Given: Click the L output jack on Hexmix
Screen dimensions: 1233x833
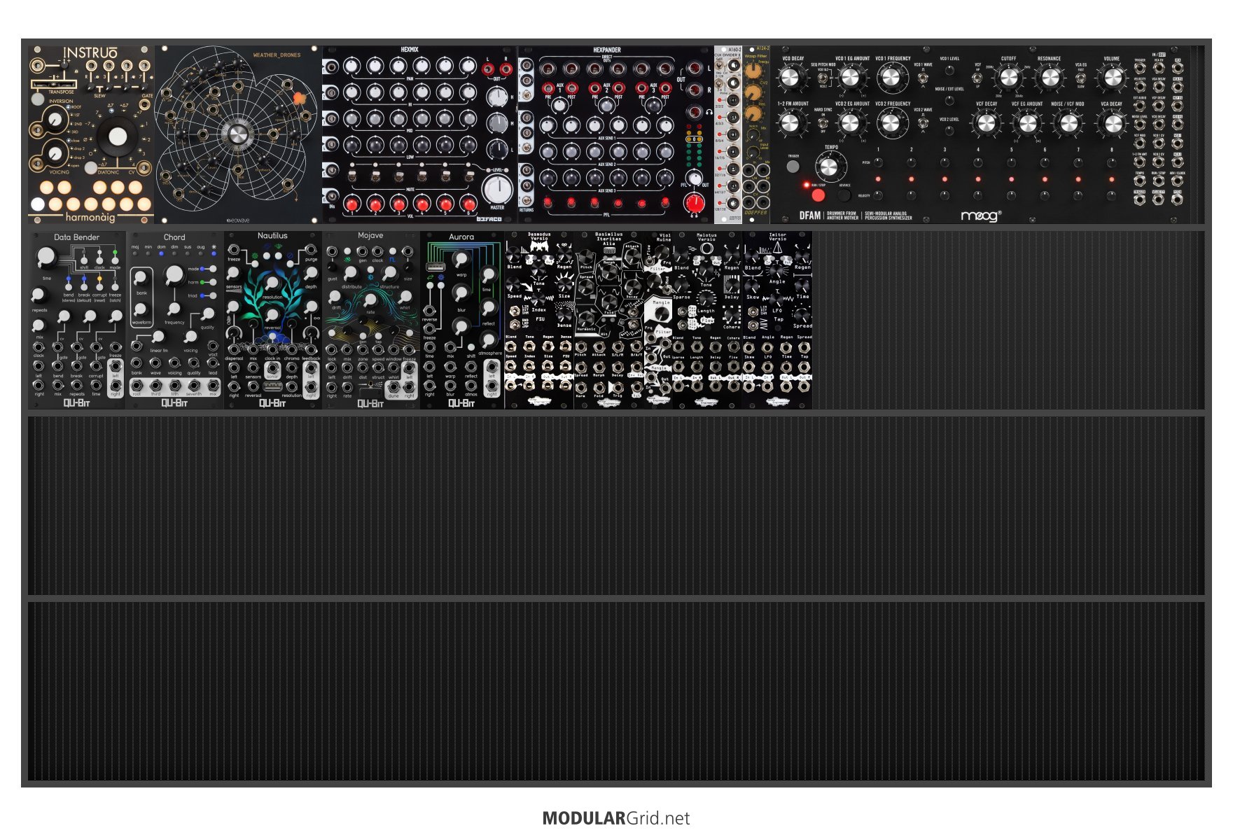Looking at the screenshot, I should click(488, 69).
